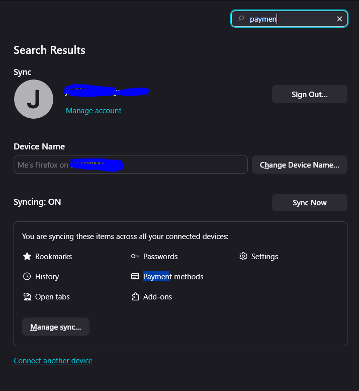Click the Open tabs icon
The width and height of the screenshot is (359, 391).
27,297
